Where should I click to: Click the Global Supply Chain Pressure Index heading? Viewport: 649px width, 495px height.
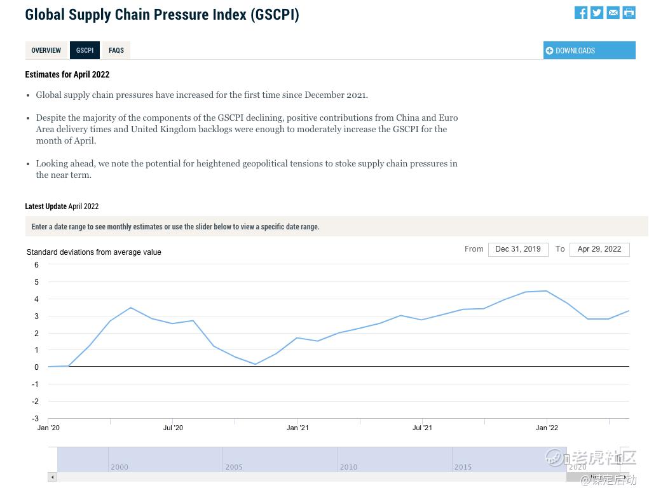click(162, 14)
